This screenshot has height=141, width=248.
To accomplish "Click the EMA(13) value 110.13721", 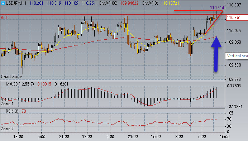I will [170, 3].
